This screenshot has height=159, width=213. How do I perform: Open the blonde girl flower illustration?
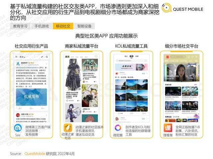click(x=90, y=95)
